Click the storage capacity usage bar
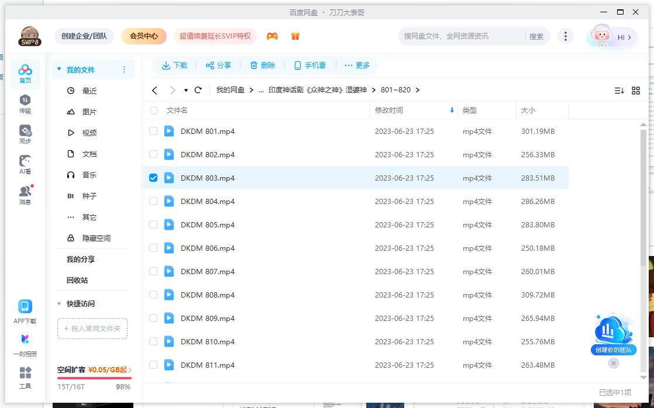654x408 pixels. pos(94,378)
